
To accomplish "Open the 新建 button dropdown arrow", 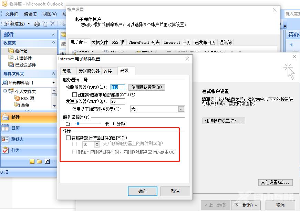I will coord(29,24).
